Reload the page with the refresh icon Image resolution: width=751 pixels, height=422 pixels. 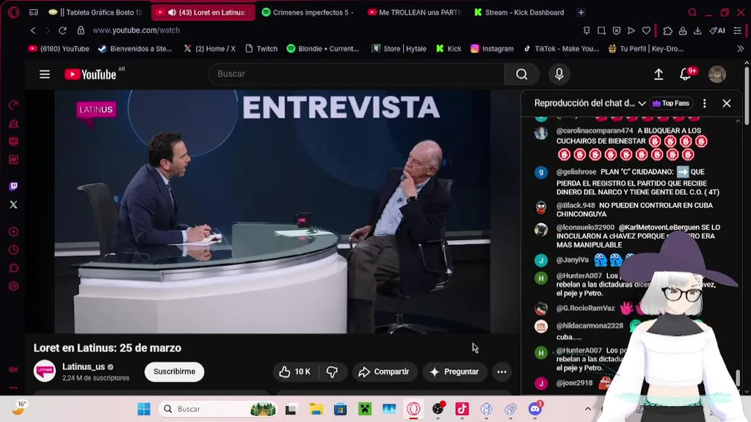coord(63,30)
